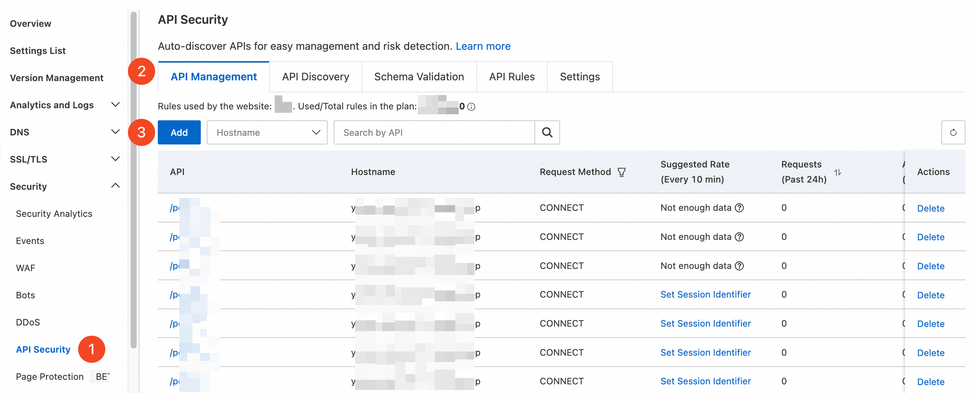Image resolution: width=970 pixels, height=393 pixels.
Task: Click help icon in third row's Suggested Rate
Action: (740, 266)
